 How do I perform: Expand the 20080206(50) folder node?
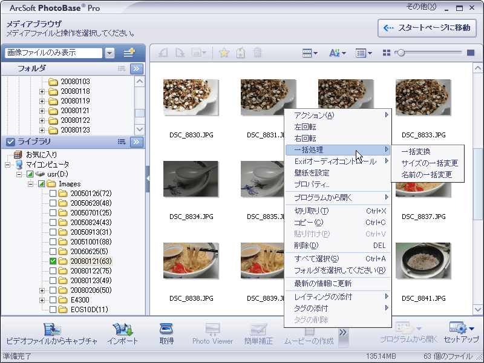point(42,290)
